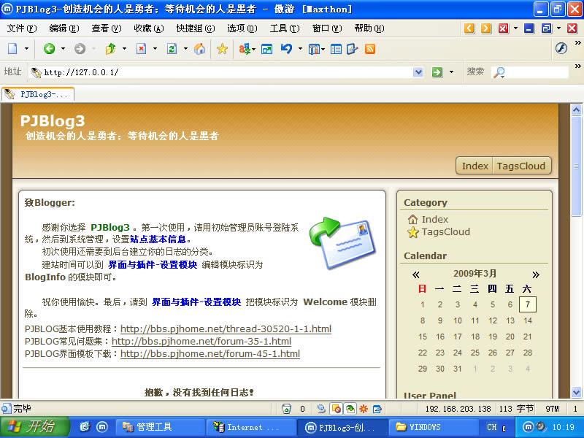Open TagsCloud in the Category sidebar

(446, 231)
